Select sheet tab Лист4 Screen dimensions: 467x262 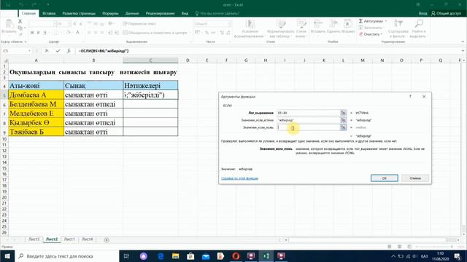pyautogui.click(x=88, y=239)
